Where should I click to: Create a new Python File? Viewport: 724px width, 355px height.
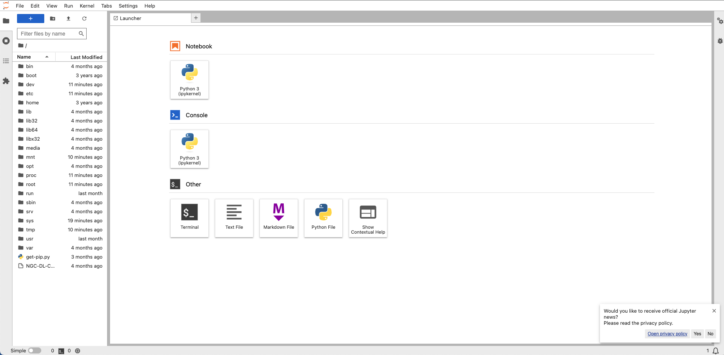(323, 218)
